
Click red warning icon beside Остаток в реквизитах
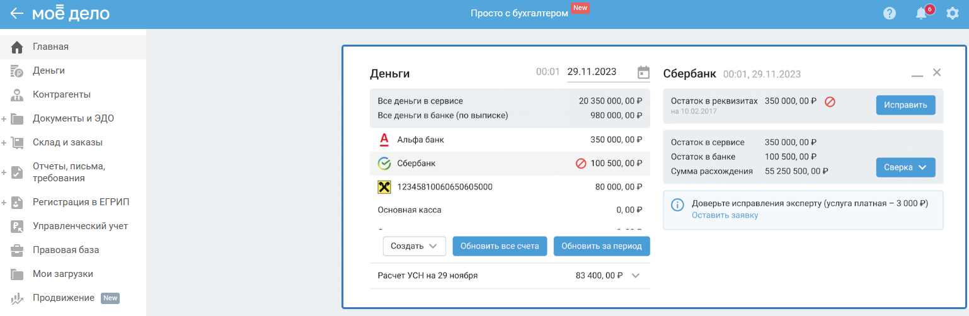point(830,101)
